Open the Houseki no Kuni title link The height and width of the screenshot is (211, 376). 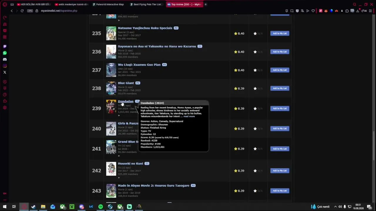coord(130,164)
